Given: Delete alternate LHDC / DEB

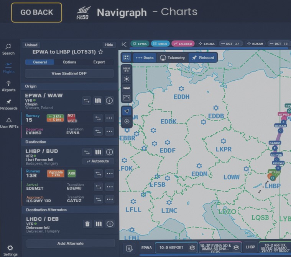Looking at the screenshot, I should [87, 224].
